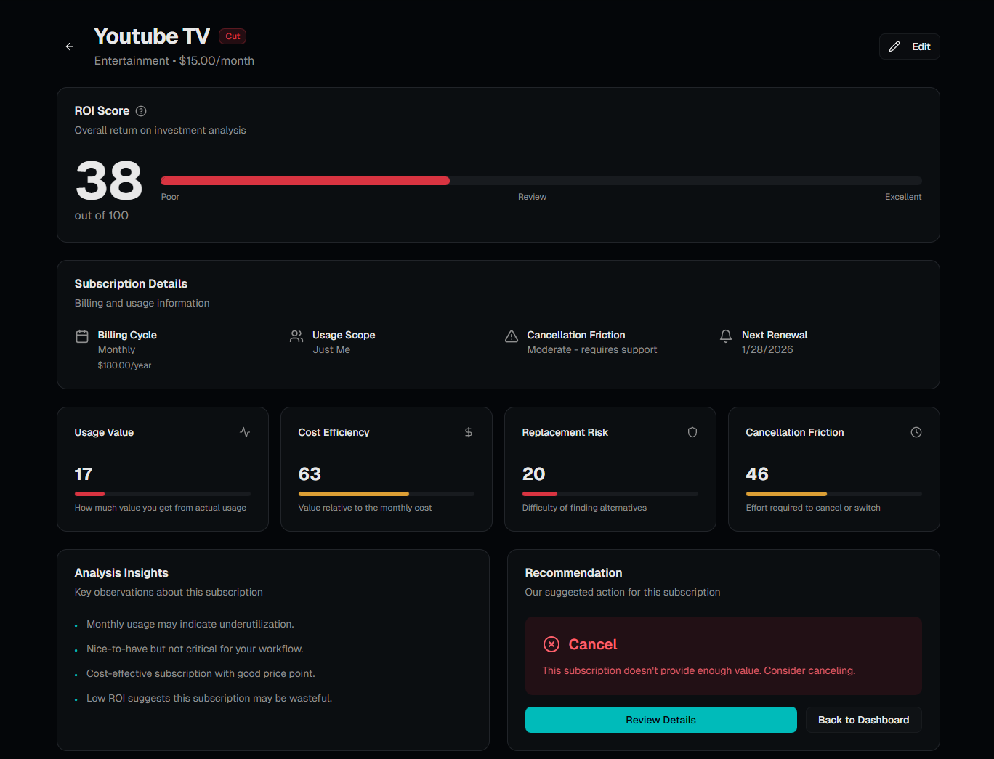Click the ROI Score help icon
994x759 pixels.
coord(141,111)
